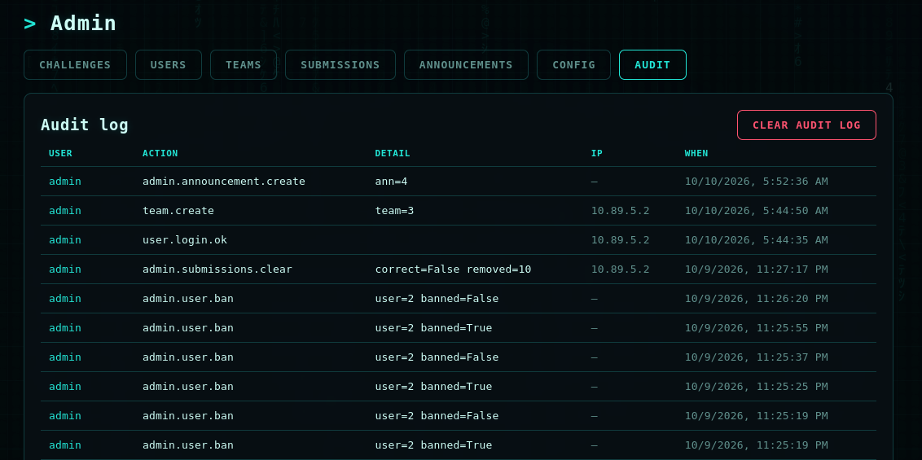The image size is (922, 460).
Task: Go to the Teams tab
Action: click(244, 64)
